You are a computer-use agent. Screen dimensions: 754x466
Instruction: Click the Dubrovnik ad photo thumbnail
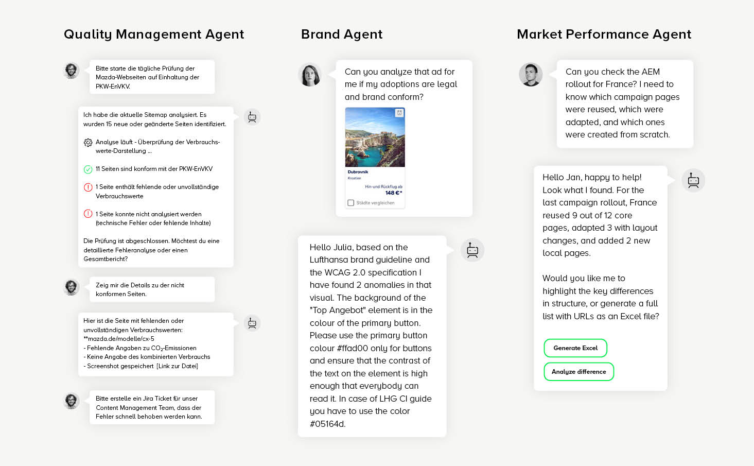point(375,137)
